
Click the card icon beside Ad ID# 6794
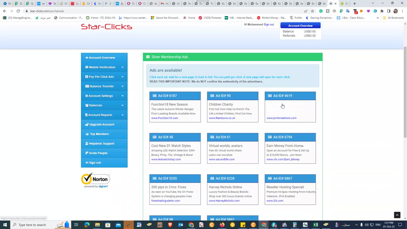[x=270, y=137]
